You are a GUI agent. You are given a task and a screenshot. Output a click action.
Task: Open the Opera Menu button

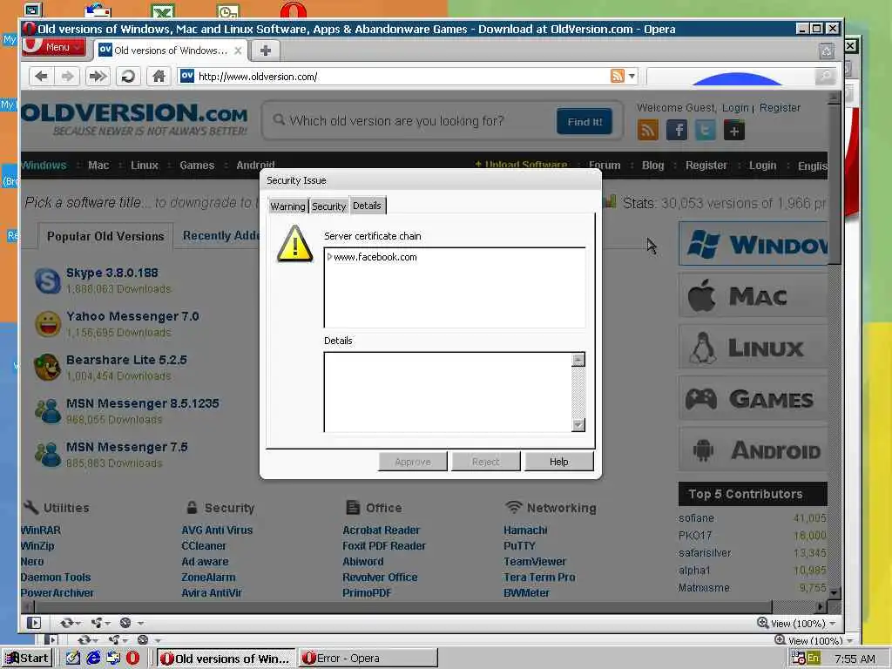(54, 47)
